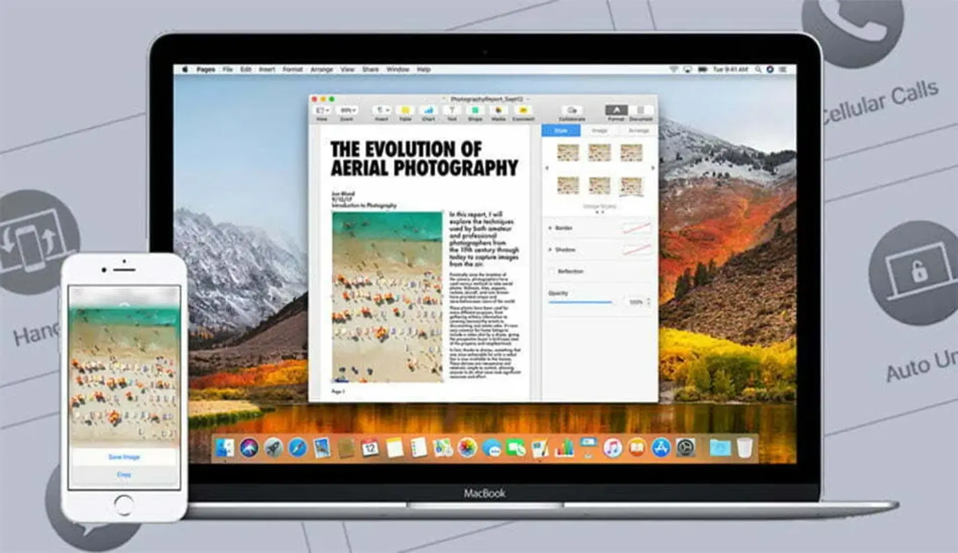Screen dimensions: 958x553
Task: Expand the Border section triangle
Action: [550, 228]
